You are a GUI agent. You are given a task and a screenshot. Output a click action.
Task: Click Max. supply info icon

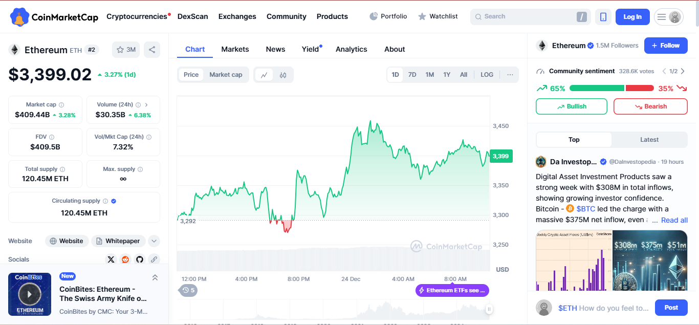point(140,169)
